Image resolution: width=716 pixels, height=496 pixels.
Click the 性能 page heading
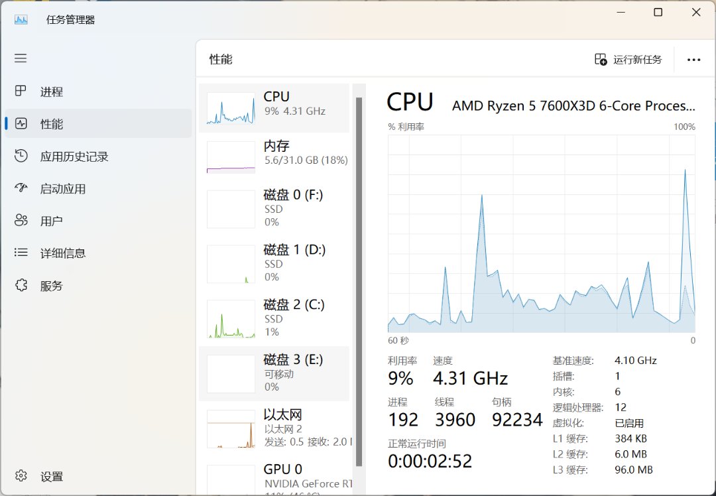[x=221, y=60]
